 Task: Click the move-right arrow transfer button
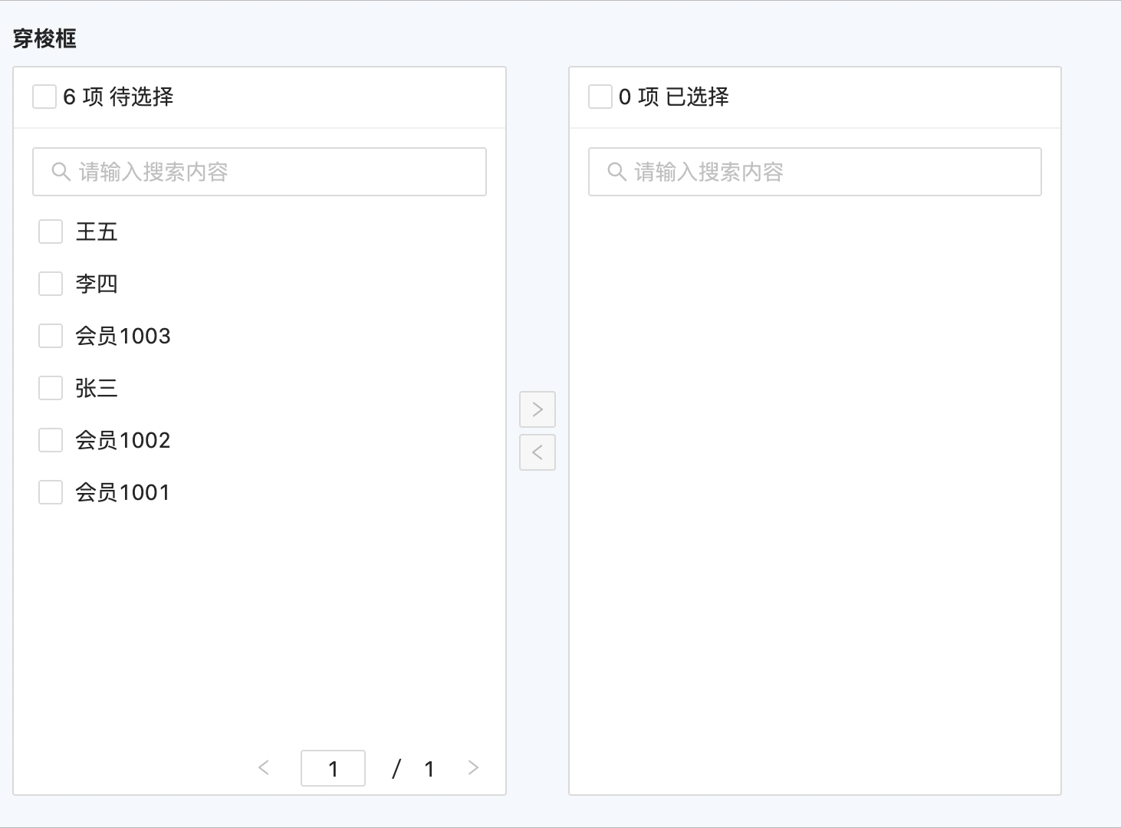(x=537, y=409)
